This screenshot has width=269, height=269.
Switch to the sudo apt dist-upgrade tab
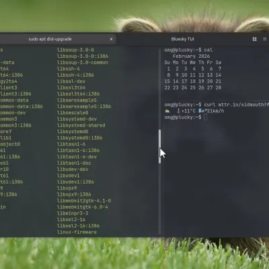tap(50, 39)
